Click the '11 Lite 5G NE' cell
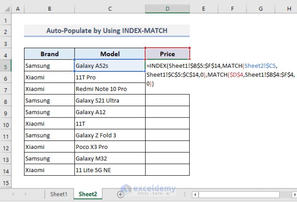Viewport: 297px width, 202px height. click(110, 170)
